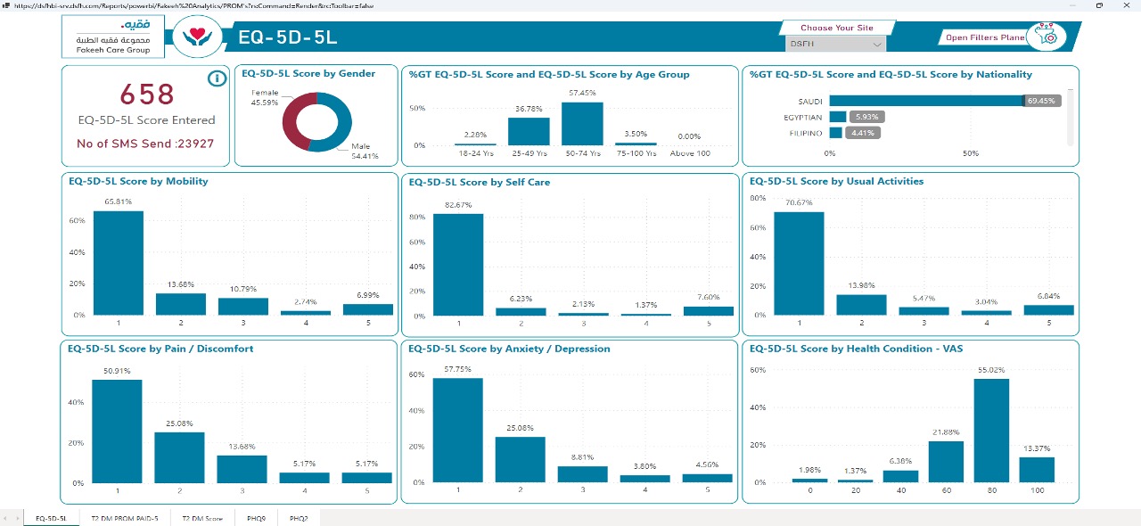Switch to the PHQ9 tab

point(256,518)
